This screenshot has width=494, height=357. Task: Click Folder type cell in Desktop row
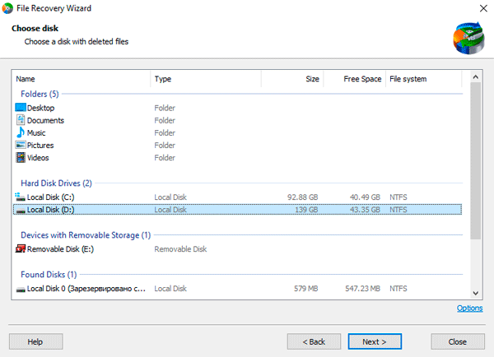tap(165, 108)
